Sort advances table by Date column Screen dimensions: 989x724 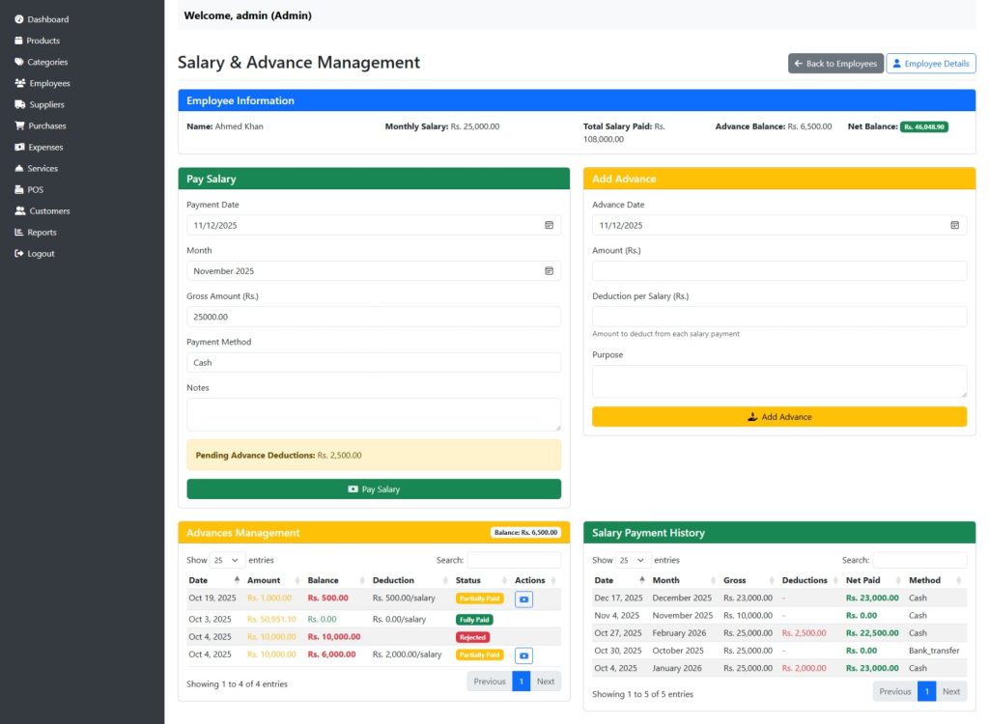212,580
